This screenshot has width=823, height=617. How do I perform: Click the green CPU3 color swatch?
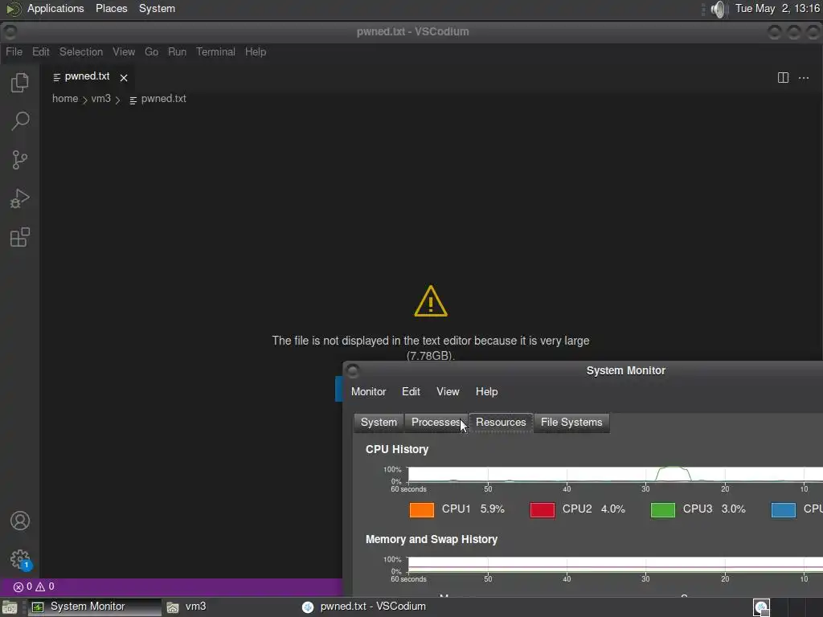663,509
